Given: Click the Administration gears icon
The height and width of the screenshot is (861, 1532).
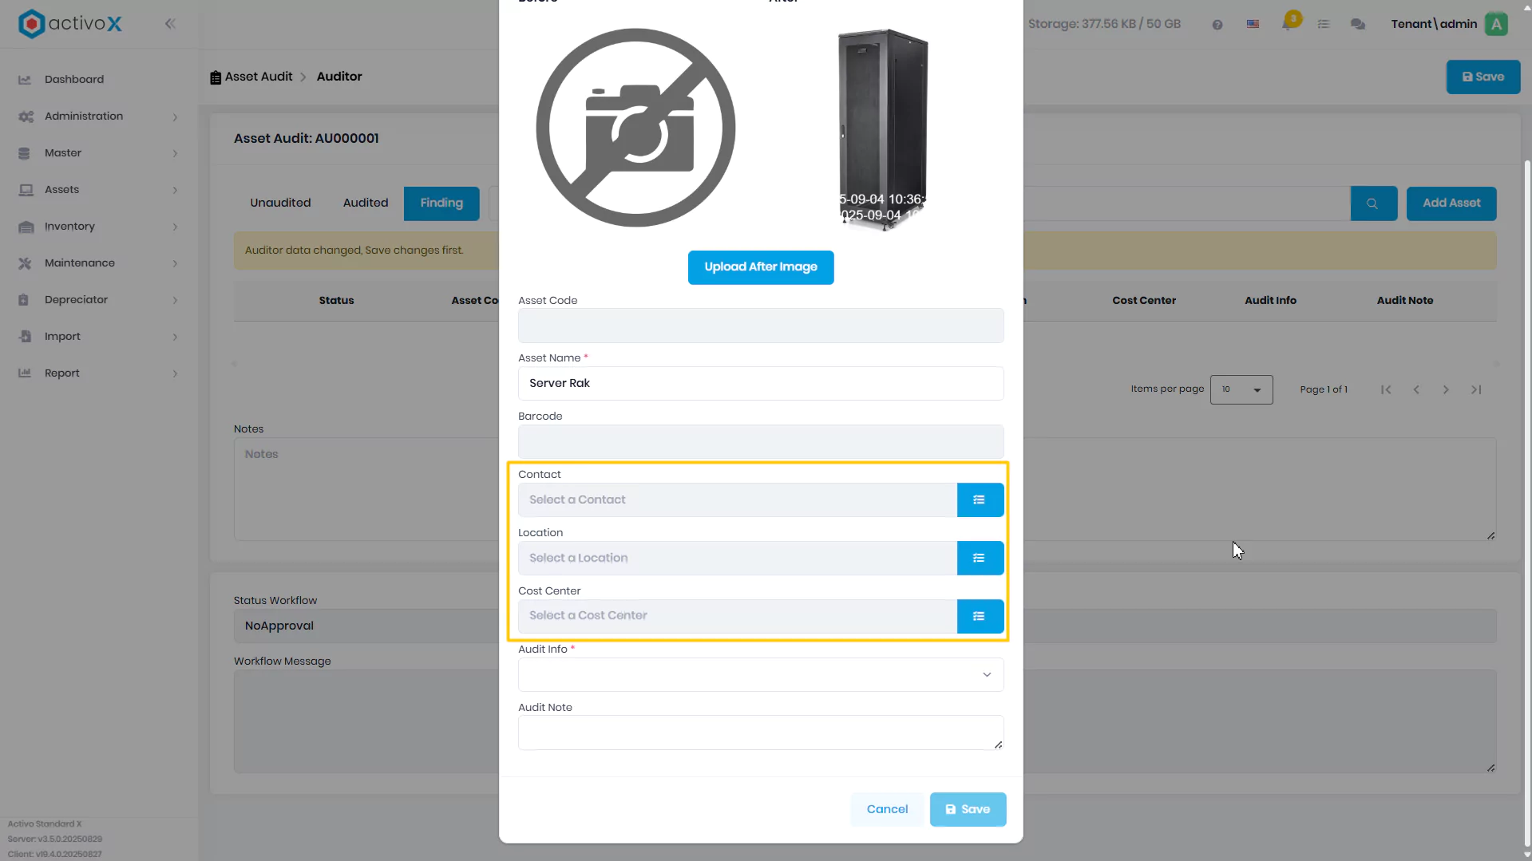Looking at the screenshot, I should (26, 117).
